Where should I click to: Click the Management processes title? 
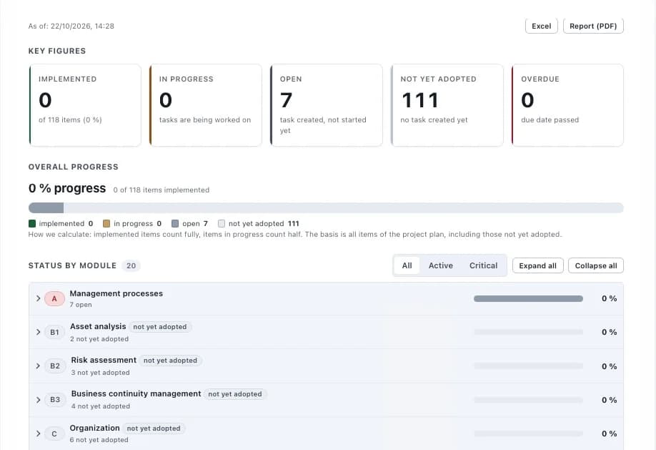click(x=116, y=293)
